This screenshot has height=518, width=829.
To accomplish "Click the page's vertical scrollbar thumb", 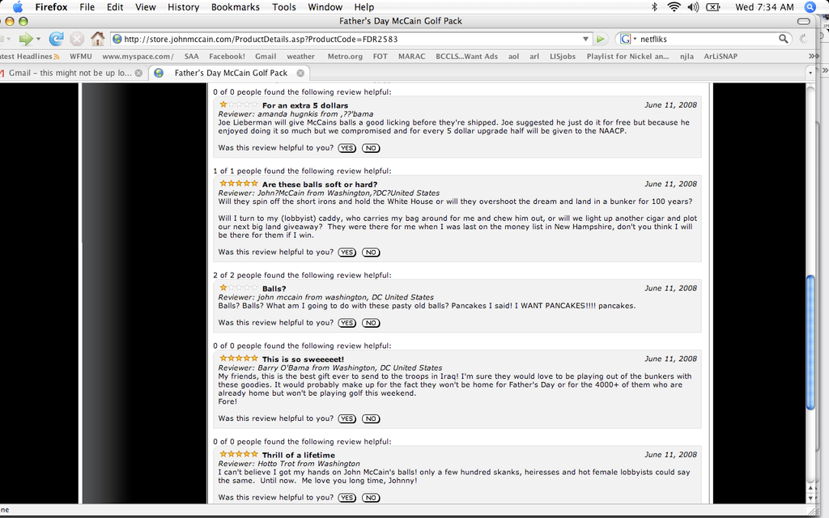I will pyautogui.click(x=810, y=342).
